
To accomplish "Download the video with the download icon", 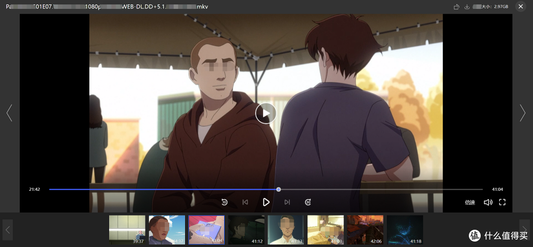I will (x=467, y=7).
